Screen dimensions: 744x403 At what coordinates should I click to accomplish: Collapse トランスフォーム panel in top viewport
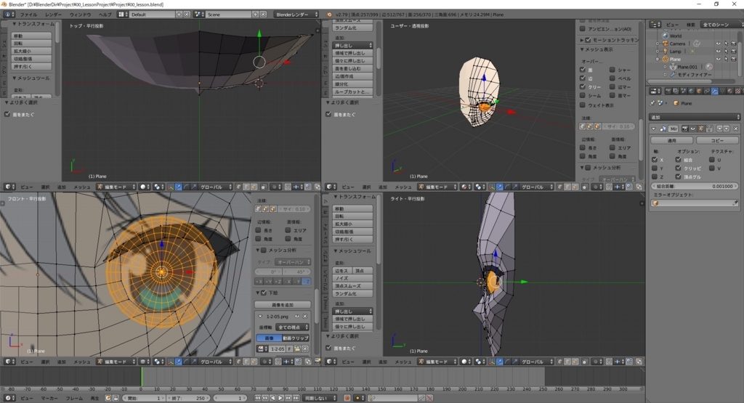[15, 24]
